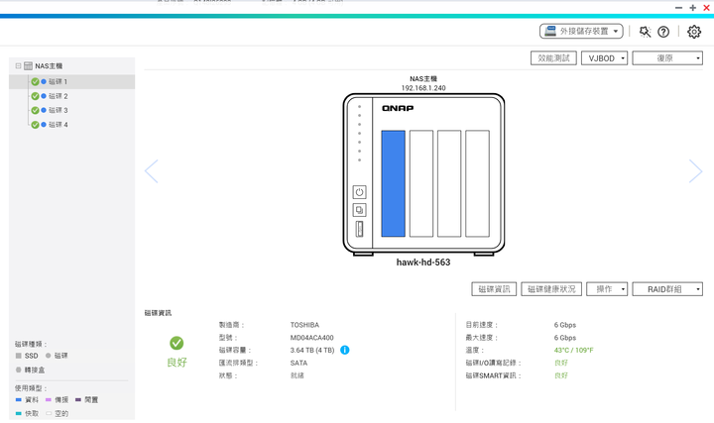Click the dark Free legend swatch
The width and height of the screenshot is (714, 423).
click(78, 400)
